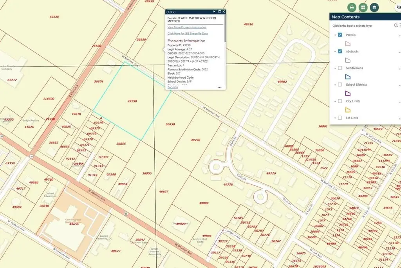
Task: Check the City Limits layer box
Action: (340, 101)
